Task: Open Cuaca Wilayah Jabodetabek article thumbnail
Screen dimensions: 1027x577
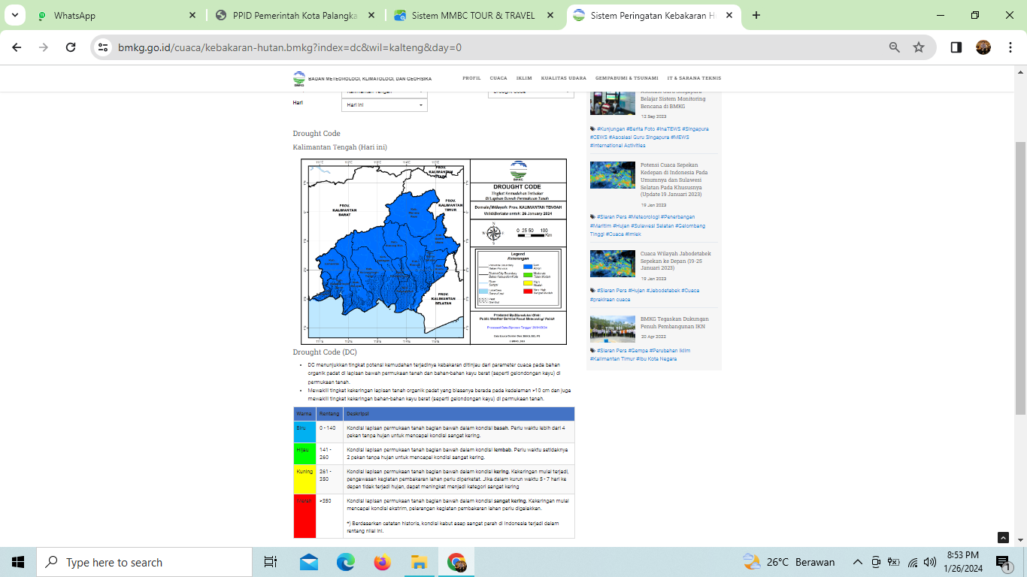Action: pos(613,264)
